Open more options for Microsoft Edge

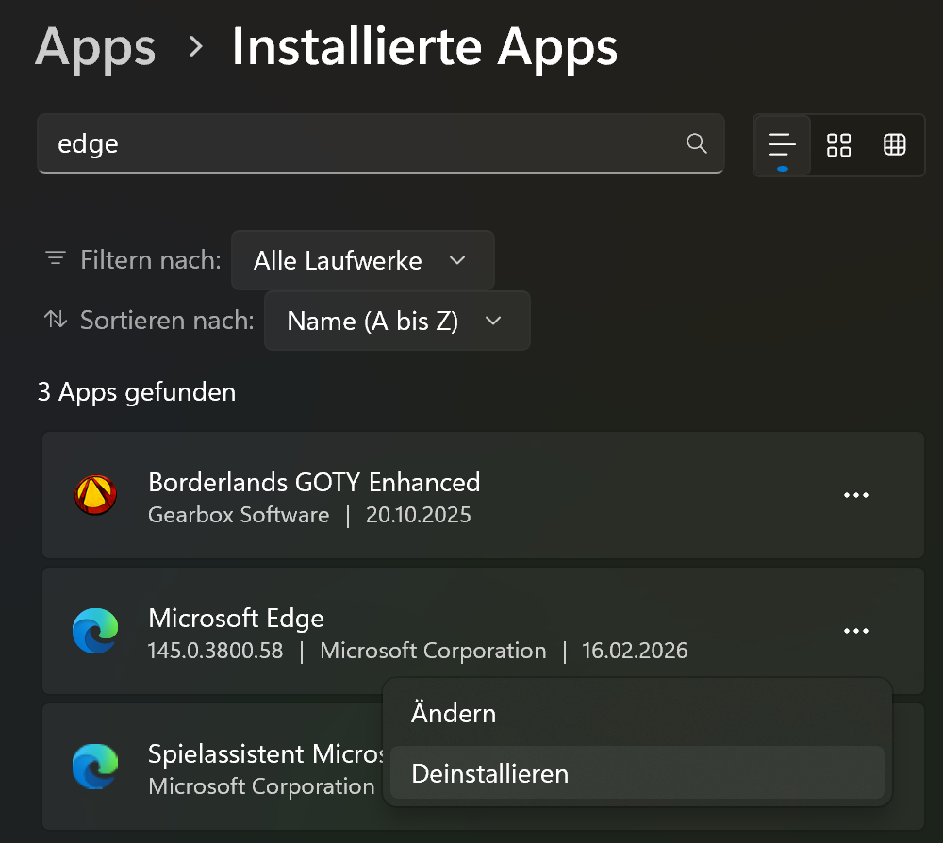(x=855, y=631)
